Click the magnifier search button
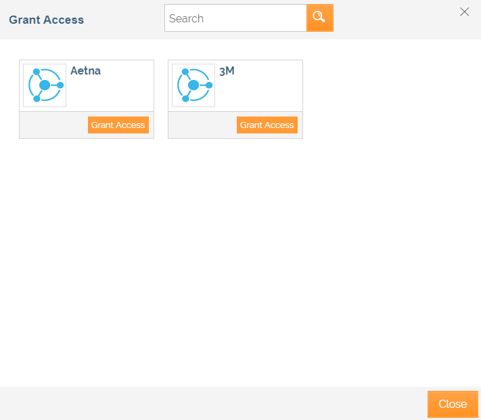The width and height of the screenshot is (481, 420). (319, 18)
